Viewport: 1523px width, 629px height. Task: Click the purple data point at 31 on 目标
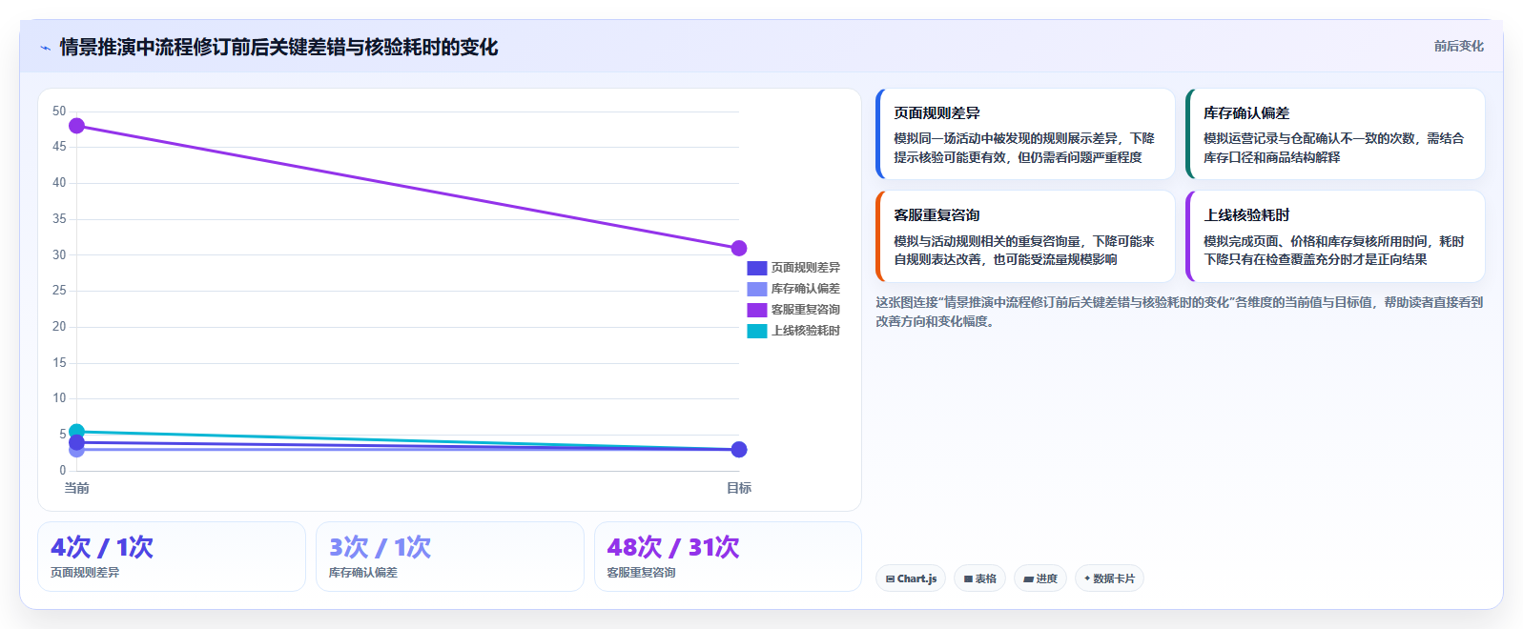[x=739, y=248]
